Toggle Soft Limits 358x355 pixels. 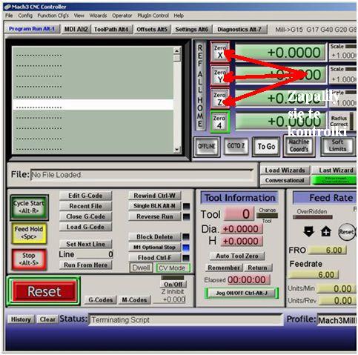(337, 146)
